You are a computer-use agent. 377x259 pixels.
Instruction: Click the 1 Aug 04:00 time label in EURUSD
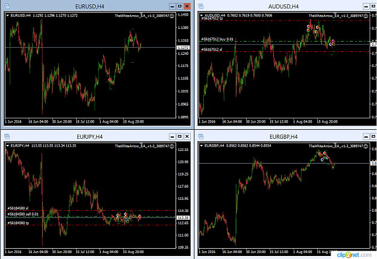point(109,121)
